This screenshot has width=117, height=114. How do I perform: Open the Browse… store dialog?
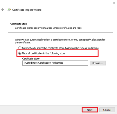pyautogui.click(x=98, y=63)
